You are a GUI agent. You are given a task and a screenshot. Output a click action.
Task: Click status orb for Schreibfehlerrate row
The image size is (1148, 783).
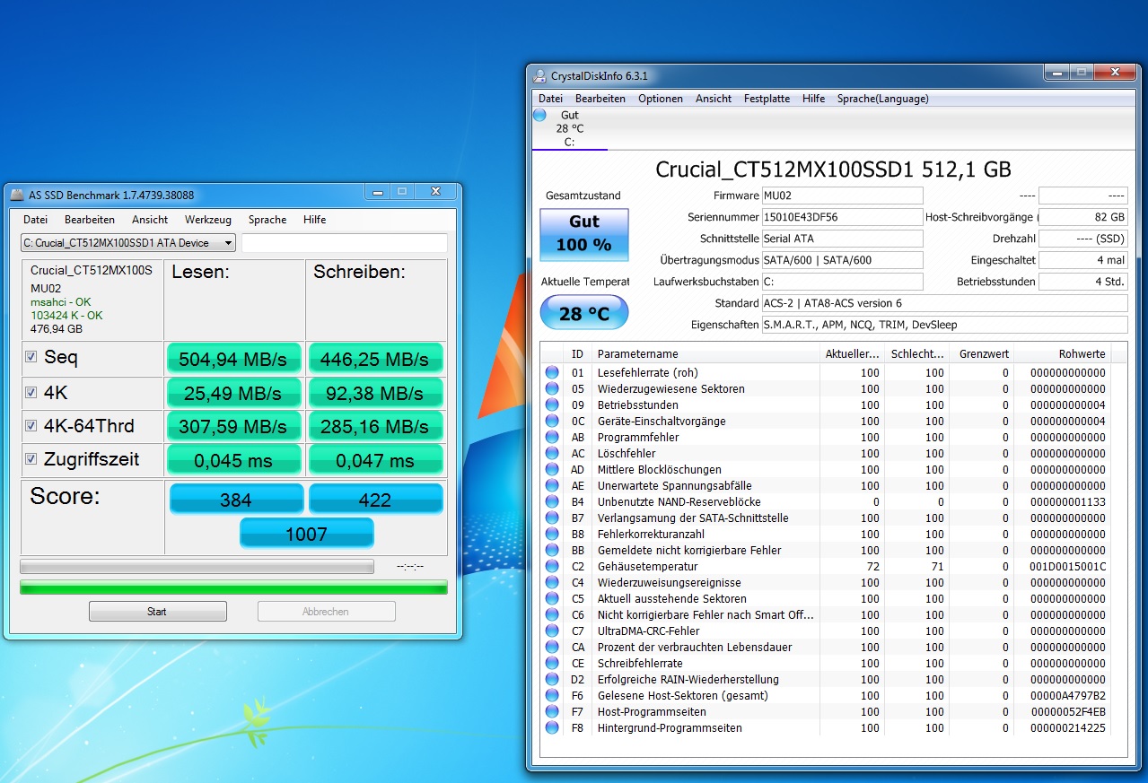tap(552, 663)
